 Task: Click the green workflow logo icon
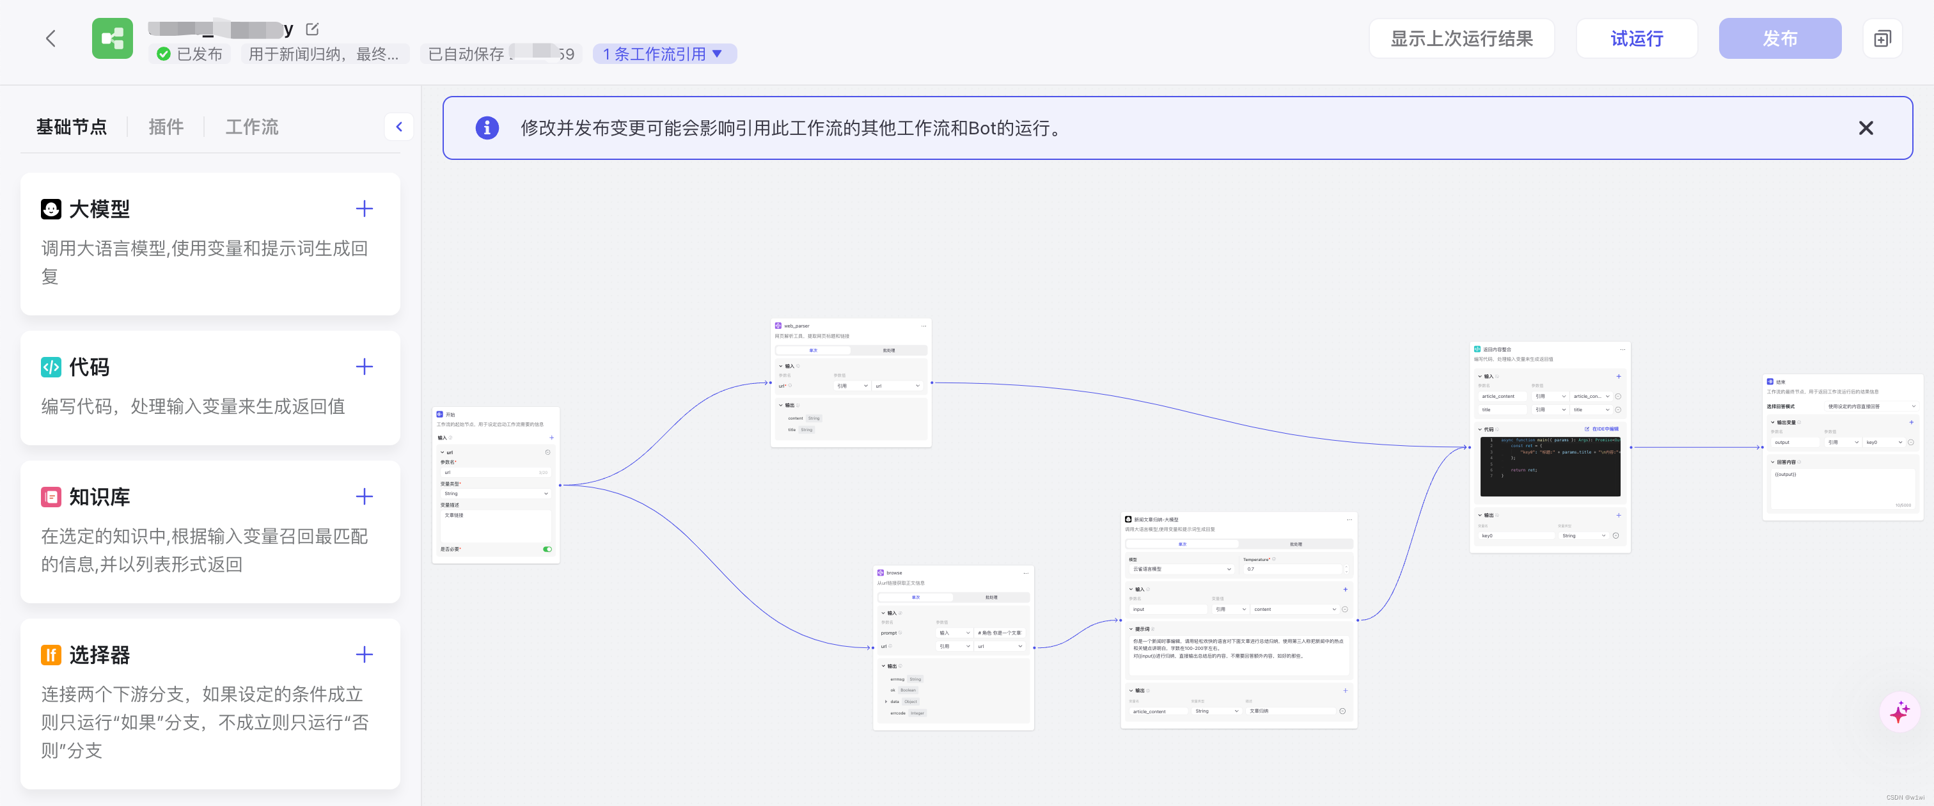pyautogui.click(x=112, y=38)
